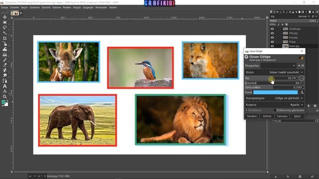Open the Pencereler menu
Viewport: 319px width, 179px height.
[x=101, y=7]
